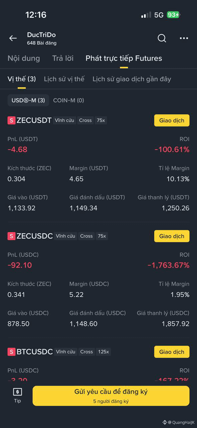Tap the Tip dollar icon
This screenshot has height=428, width=197.
pyautogui.click(x=17, y=392)
